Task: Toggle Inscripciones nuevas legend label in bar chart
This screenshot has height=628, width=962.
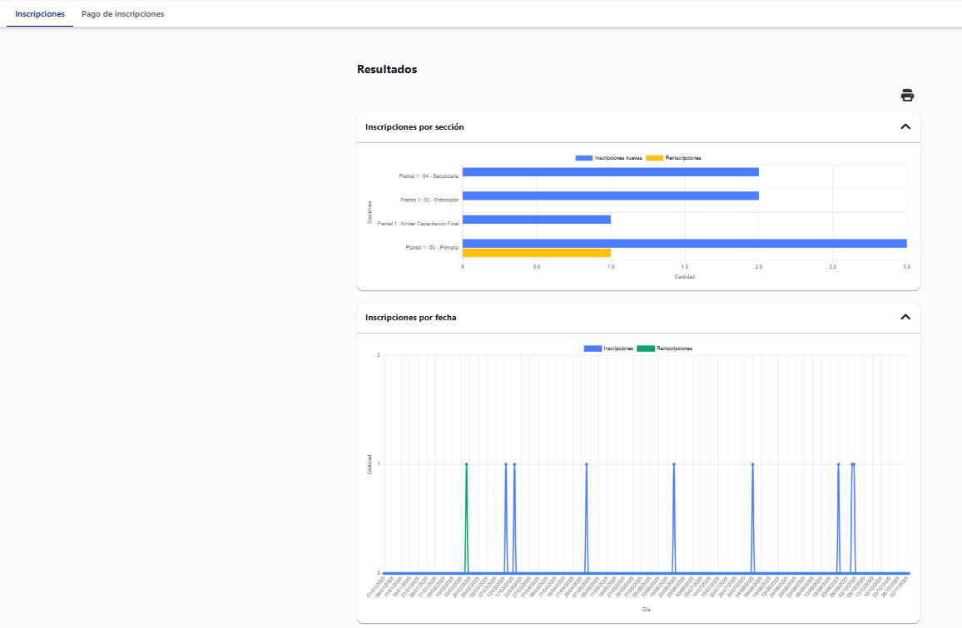Action: (x=618, y=158)
